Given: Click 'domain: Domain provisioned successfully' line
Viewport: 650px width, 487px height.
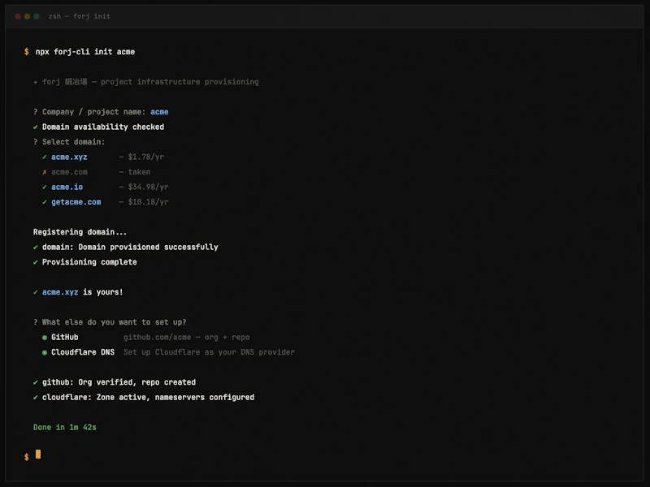Looking at the screenshot, I should pos(126,248).
